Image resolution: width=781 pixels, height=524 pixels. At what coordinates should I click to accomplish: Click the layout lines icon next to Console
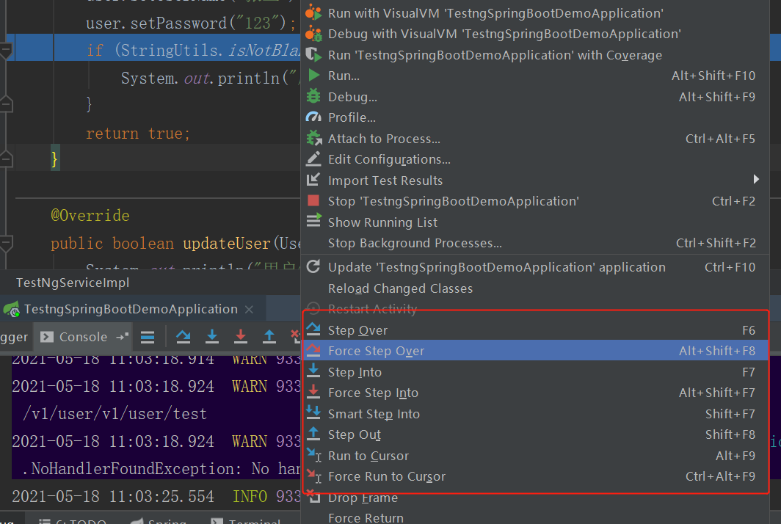point(148,337)
